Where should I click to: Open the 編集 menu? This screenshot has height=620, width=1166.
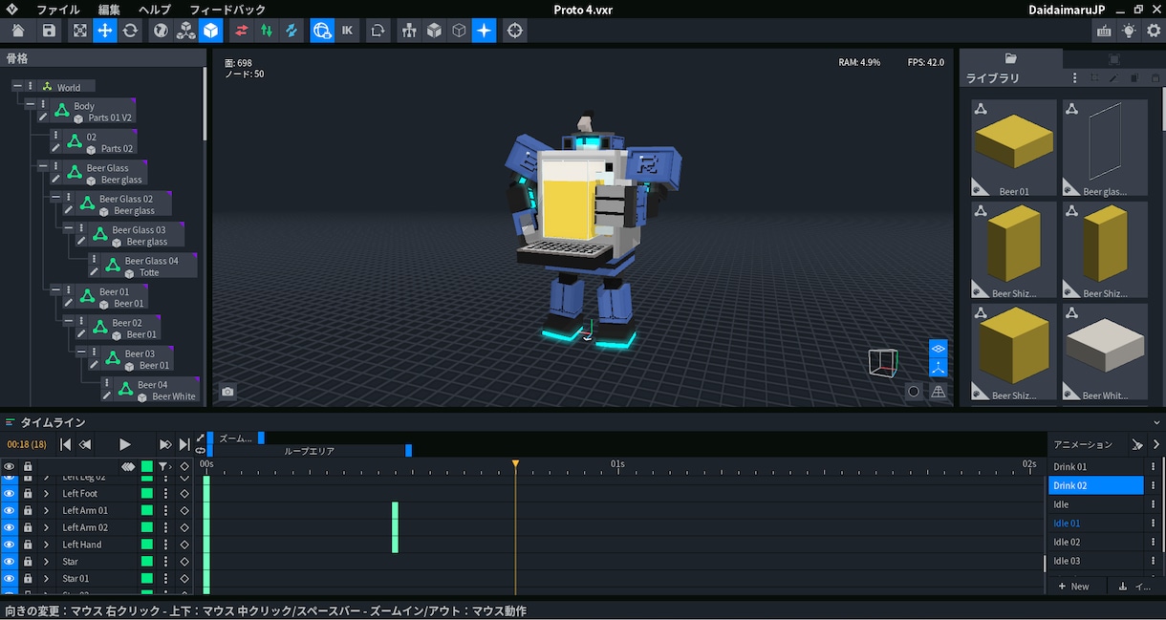coord(109,9)
